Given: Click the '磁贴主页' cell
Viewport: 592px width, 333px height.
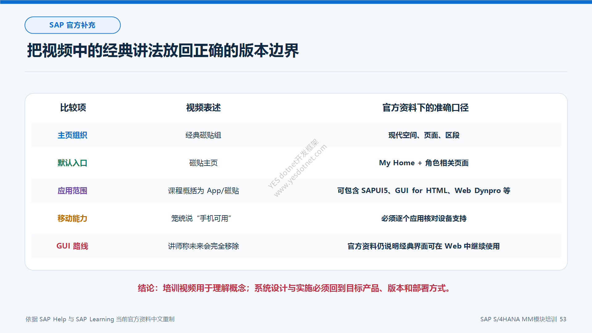Looking at the screenshot, I should (203, 163).
